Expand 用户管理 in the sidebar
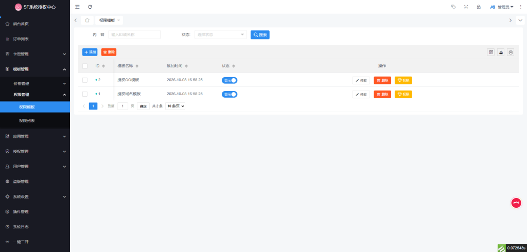This screenshot has height=252, width=527. point(35,166)
